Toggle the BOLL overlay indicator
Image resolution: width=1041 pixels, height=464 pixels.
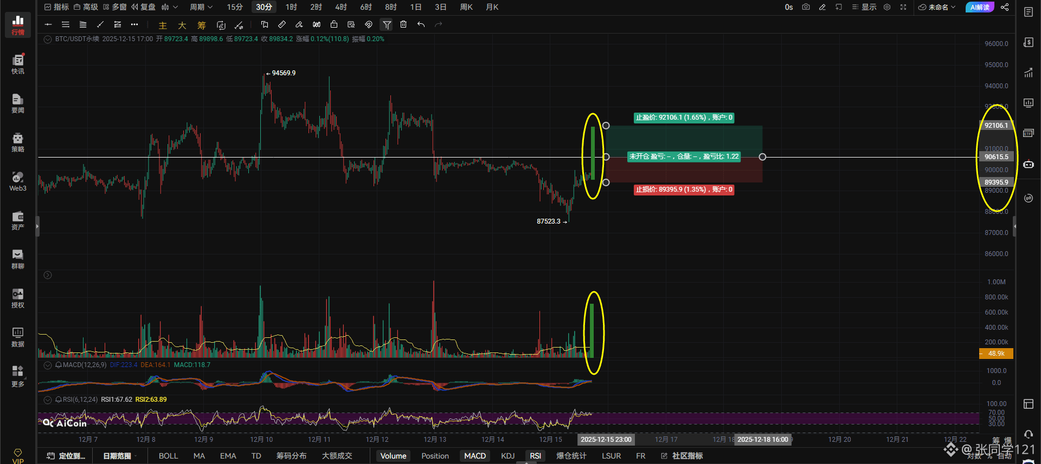[x=168, y=456]
